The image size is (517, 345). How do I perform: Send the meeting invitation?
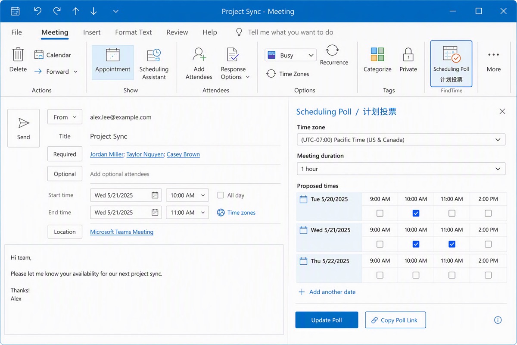(24, 128)
